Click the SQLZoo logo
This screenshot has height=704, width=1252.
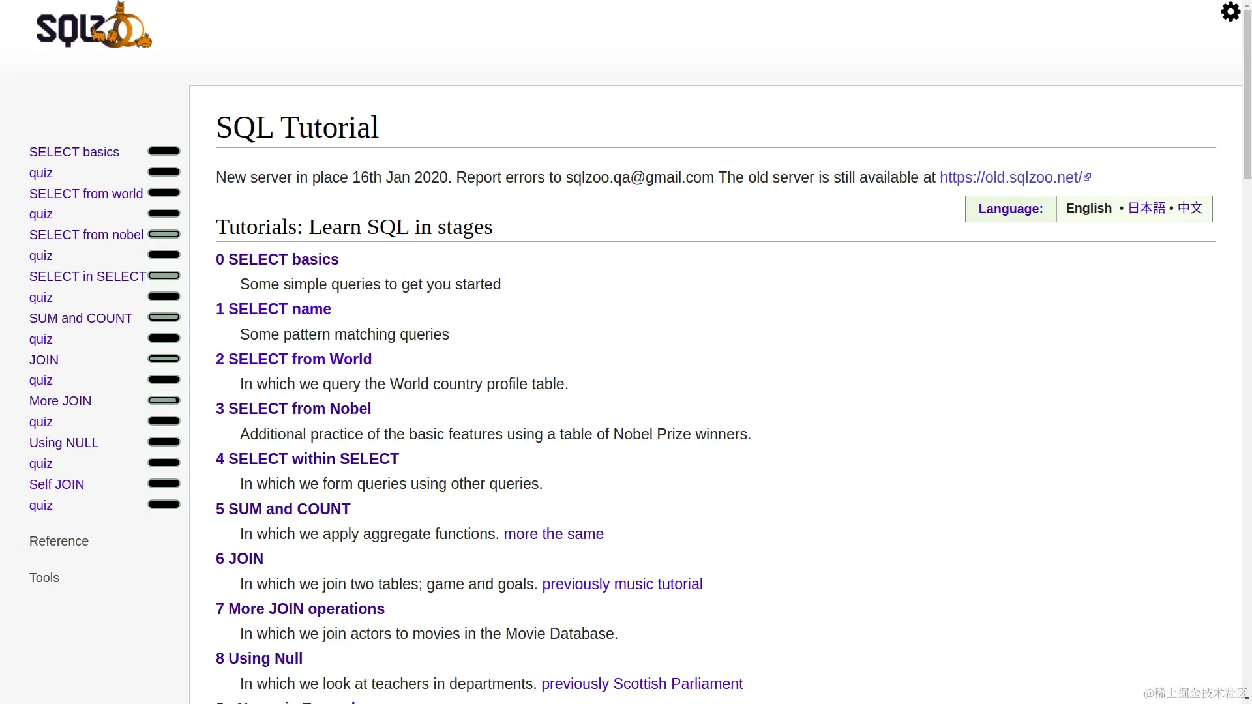(x=94, y=26)
